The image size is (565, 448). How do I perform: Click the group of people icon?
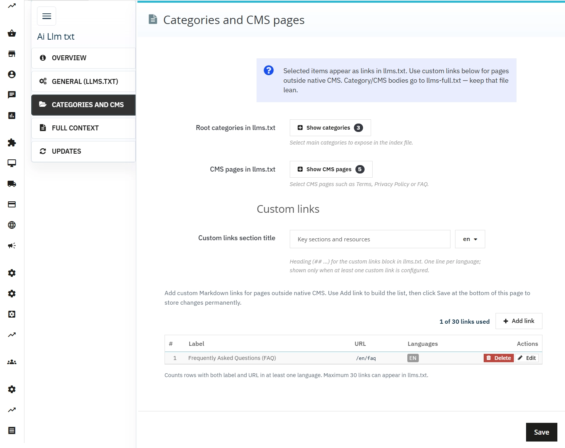pyautogui.click(x=12, y=362)
